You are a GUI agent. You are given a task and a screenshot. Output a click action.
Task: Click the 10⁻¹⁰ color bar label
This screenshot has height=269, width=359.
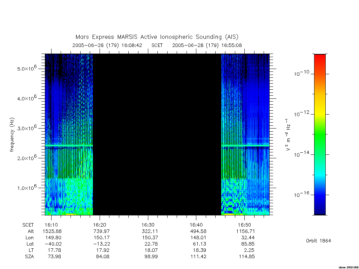tap(302, 73)
